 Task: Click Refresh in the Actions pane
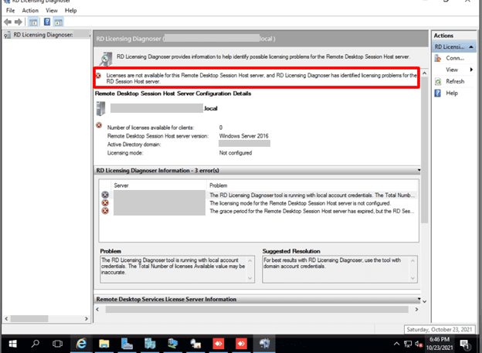pyautogui.click(x=455, y=81)
